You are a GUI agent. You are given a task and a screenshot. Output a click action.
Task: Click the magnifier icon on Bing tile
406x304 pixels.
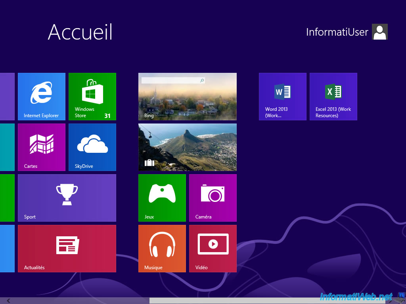coord(202,80)
